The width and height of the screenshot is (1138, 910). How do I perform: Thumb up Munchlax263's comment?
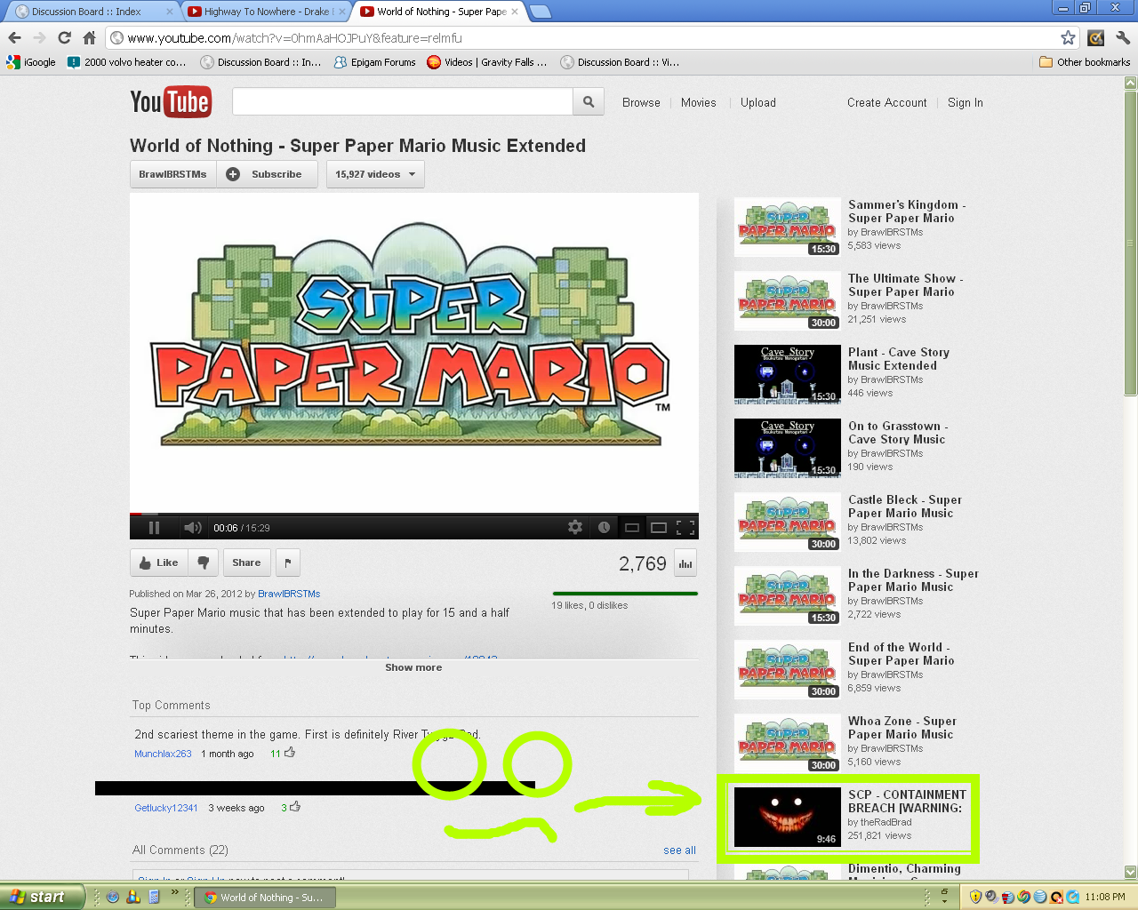(290, 753)
